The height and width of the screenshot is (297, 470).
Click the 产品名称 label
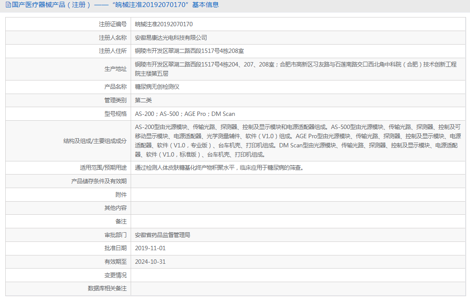(115, 87)
